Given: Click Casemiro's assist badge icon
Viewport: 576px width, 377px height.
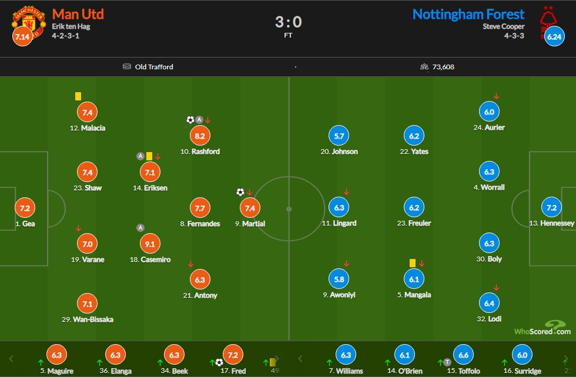Looking at the screenshot, I should pos(140,228).
